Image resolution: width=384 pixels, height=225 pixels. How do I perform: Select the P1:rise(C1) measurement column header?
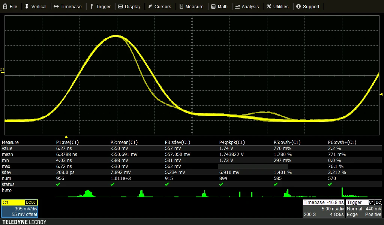[x=67, y=142]
